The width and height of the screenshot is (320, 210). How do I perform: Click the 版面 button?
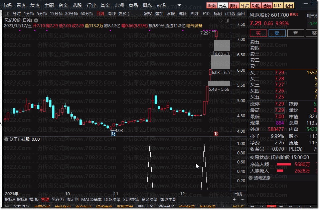coord(212,5)
